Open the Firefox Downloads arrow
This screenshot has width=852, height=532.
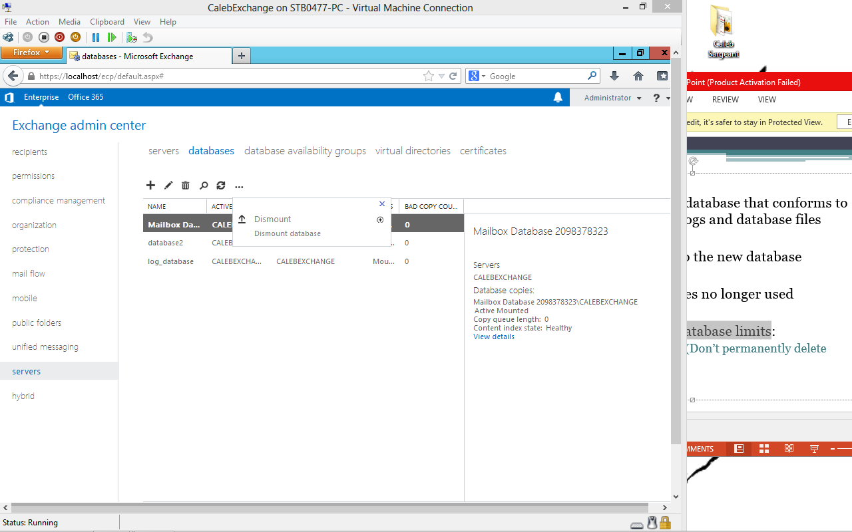coord(614,76)
